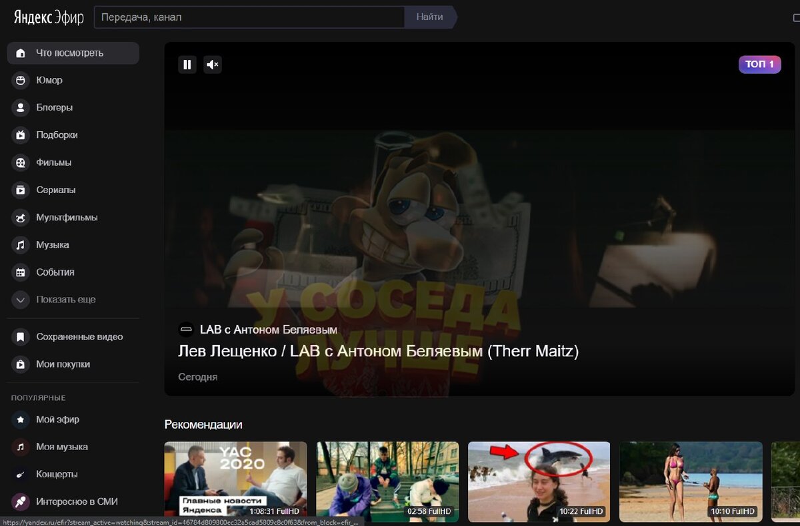Viewport: 800px width, 526px height.
Task: Open the Юмор section icon
Action: click(21, 81)
